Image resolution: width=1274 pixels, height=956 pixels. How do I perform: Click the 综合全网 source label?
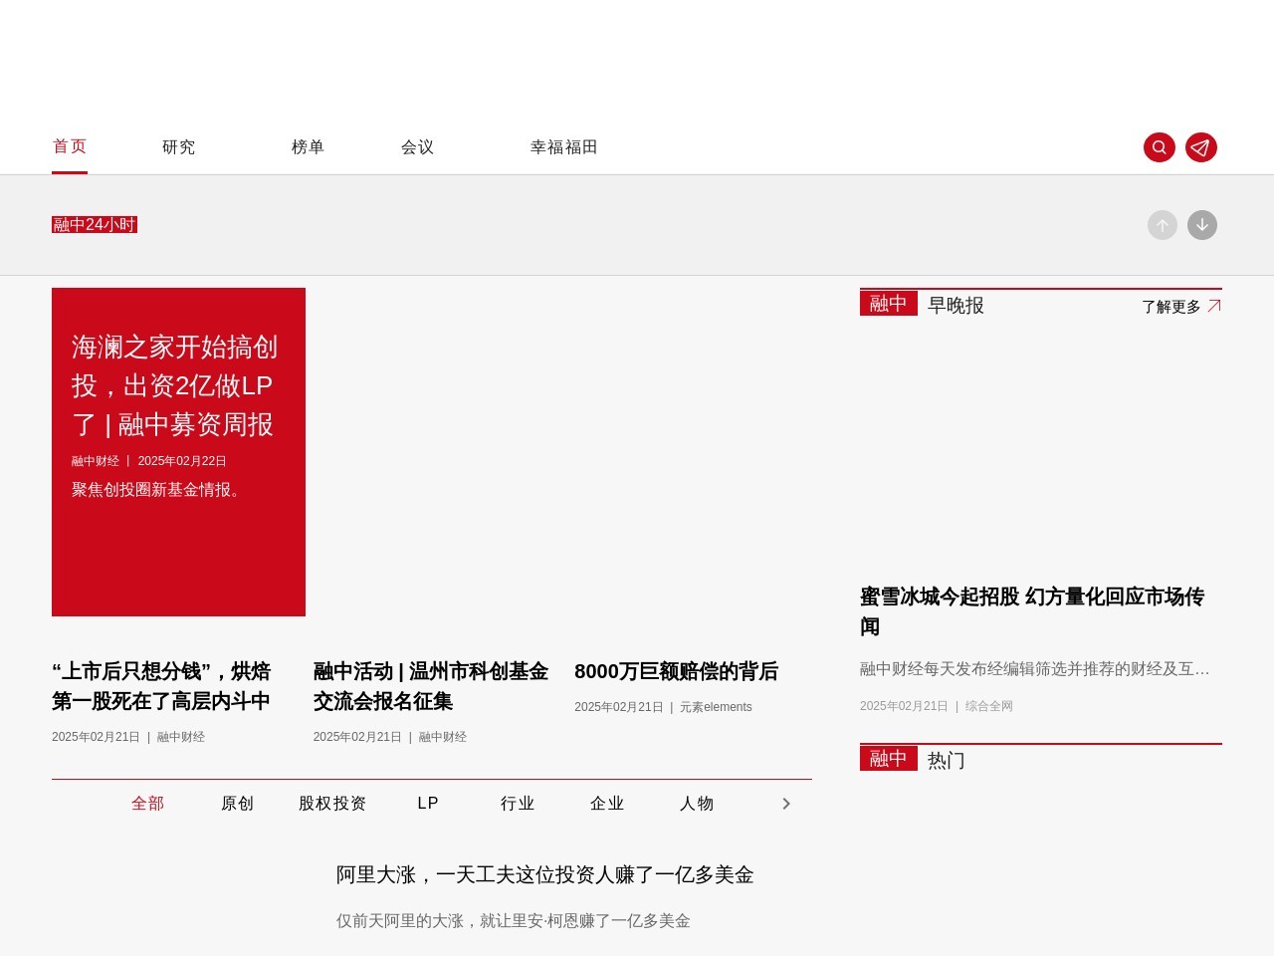989,706
